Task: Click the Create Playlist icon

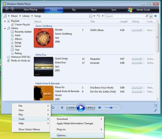Action: tap(12, 25)
